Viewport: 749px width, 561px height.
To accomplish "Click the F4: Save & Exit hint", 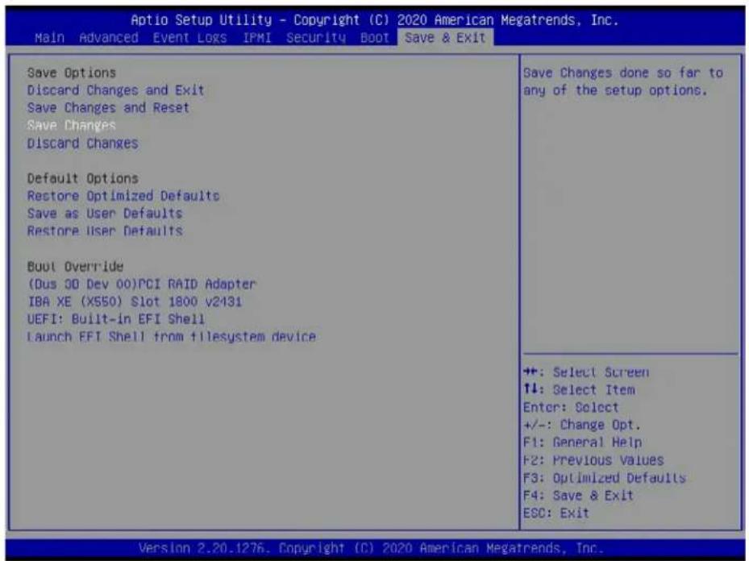I will click(578, 496).
